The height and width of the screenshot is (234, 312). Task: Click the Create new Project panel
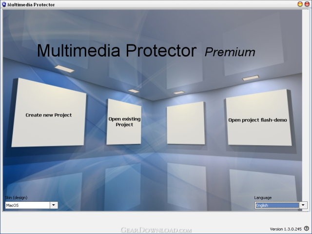tap(49, 113)
